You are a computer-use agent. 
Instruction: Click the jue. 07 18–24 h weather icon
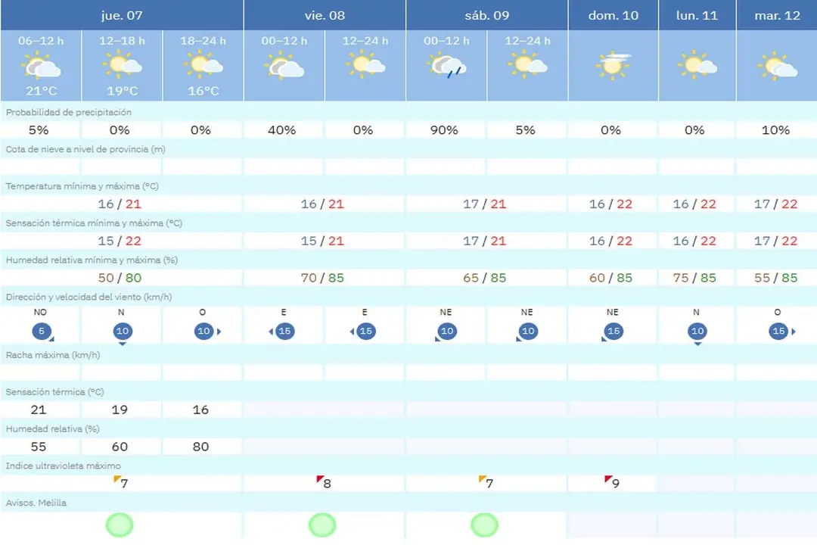tap(203, 64)
